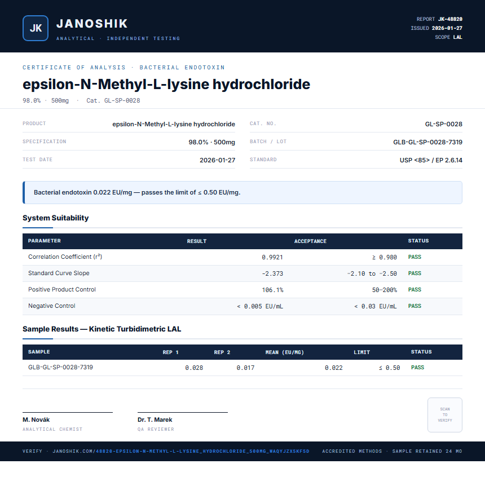This screenshot has width=485, height=477.
Task: Click the Standard Curve Slope result -2.373
Action: pyautogui.click(x=272, y=274)
